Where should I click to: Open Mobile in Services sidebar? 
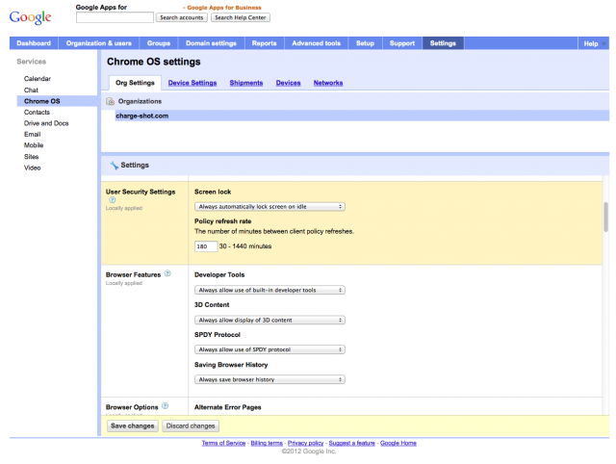coord(34,145)
